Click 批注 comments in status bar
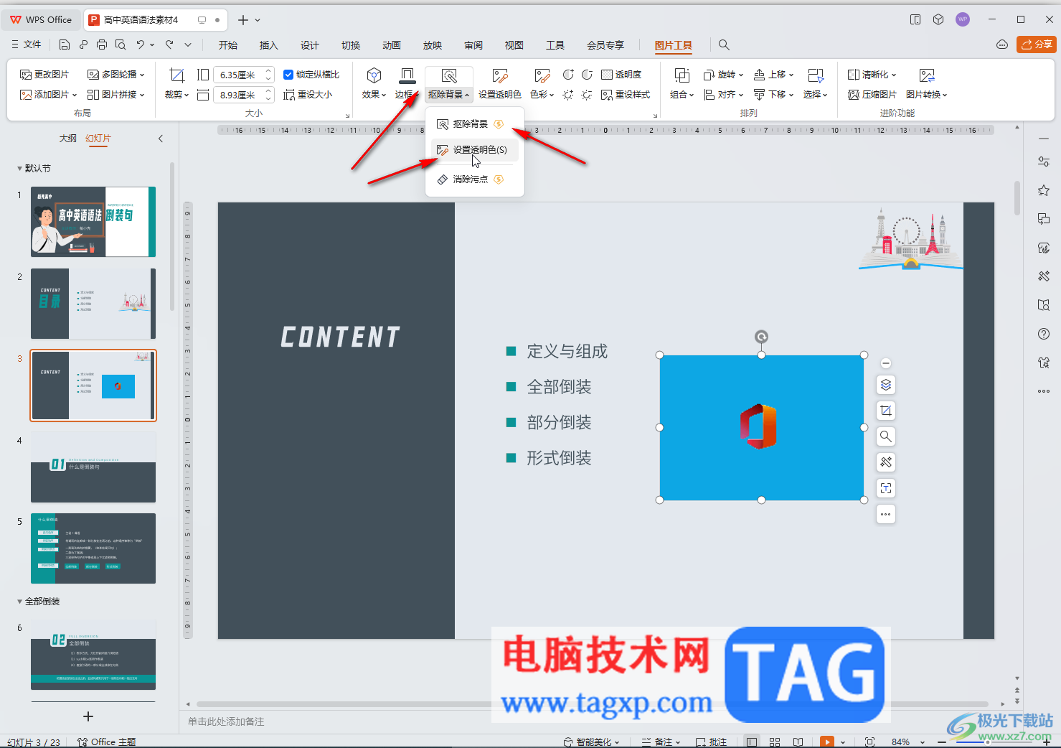This screenshot has width=1061, height=748. 712,742
